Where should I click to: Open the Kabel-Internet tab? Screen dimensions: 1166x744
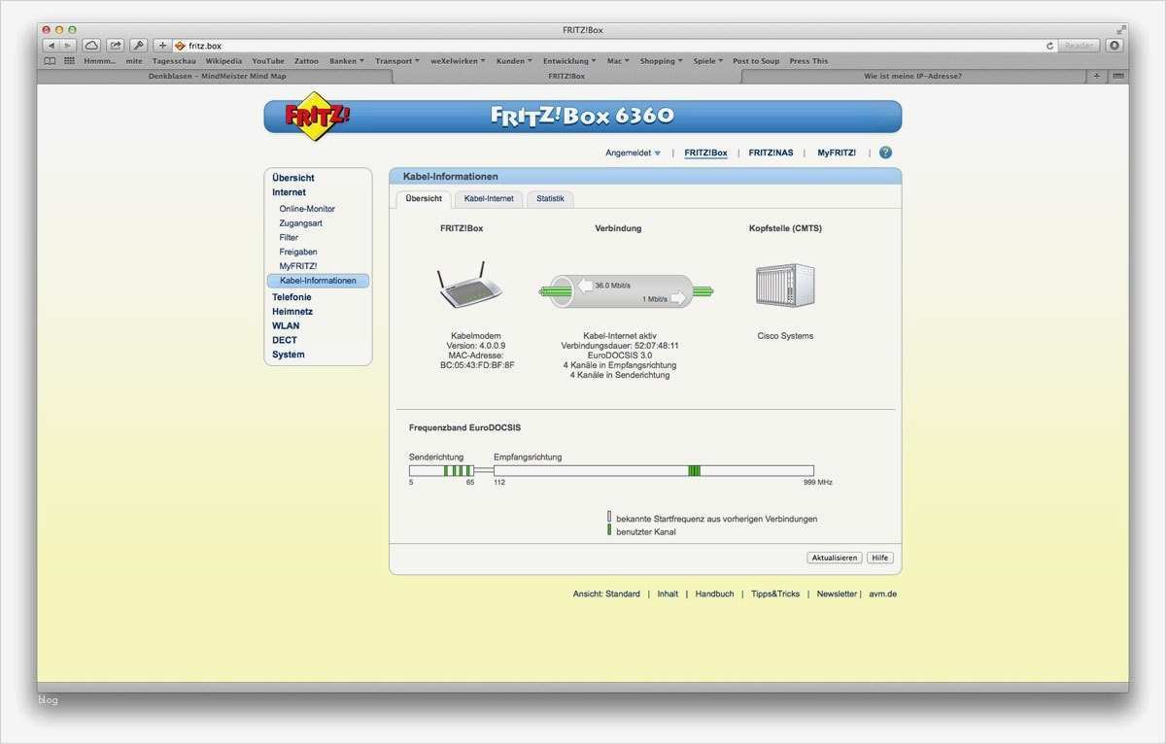[x=489, y=198]
